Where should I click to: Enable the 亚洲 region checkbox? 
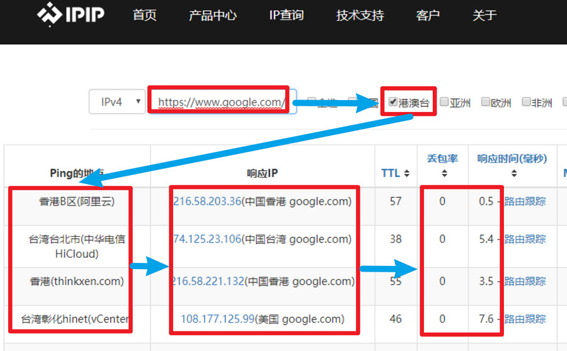point(445,102)
